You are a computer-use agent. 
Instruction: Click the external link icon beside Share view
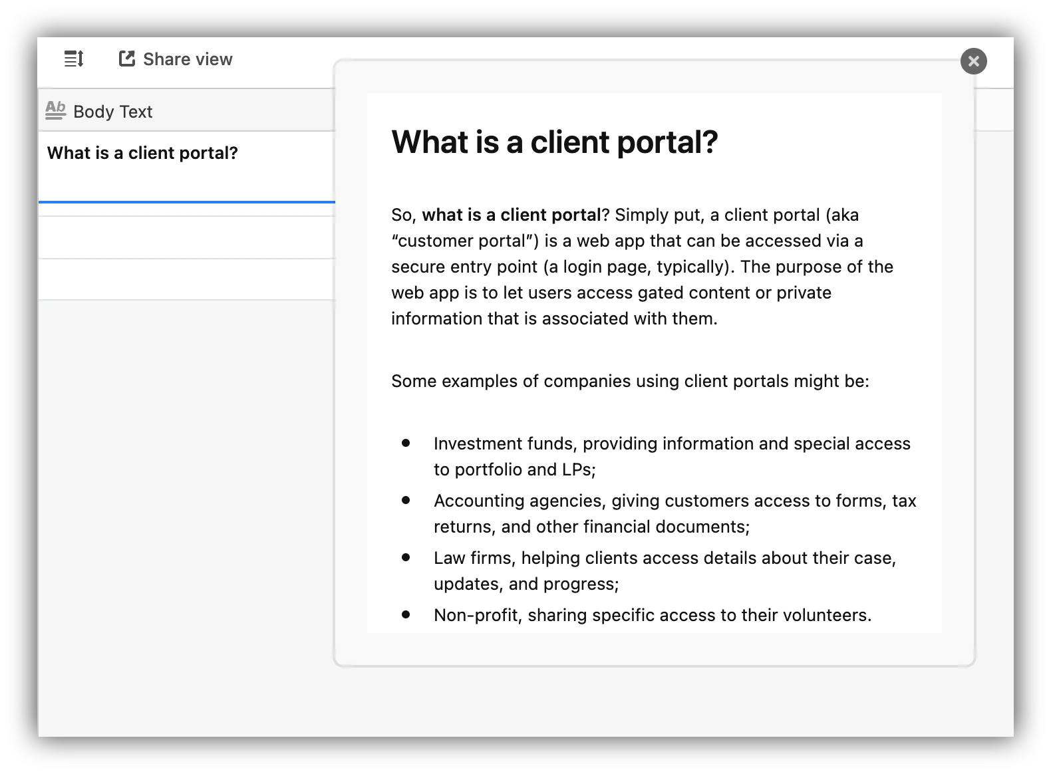[126, 59]
